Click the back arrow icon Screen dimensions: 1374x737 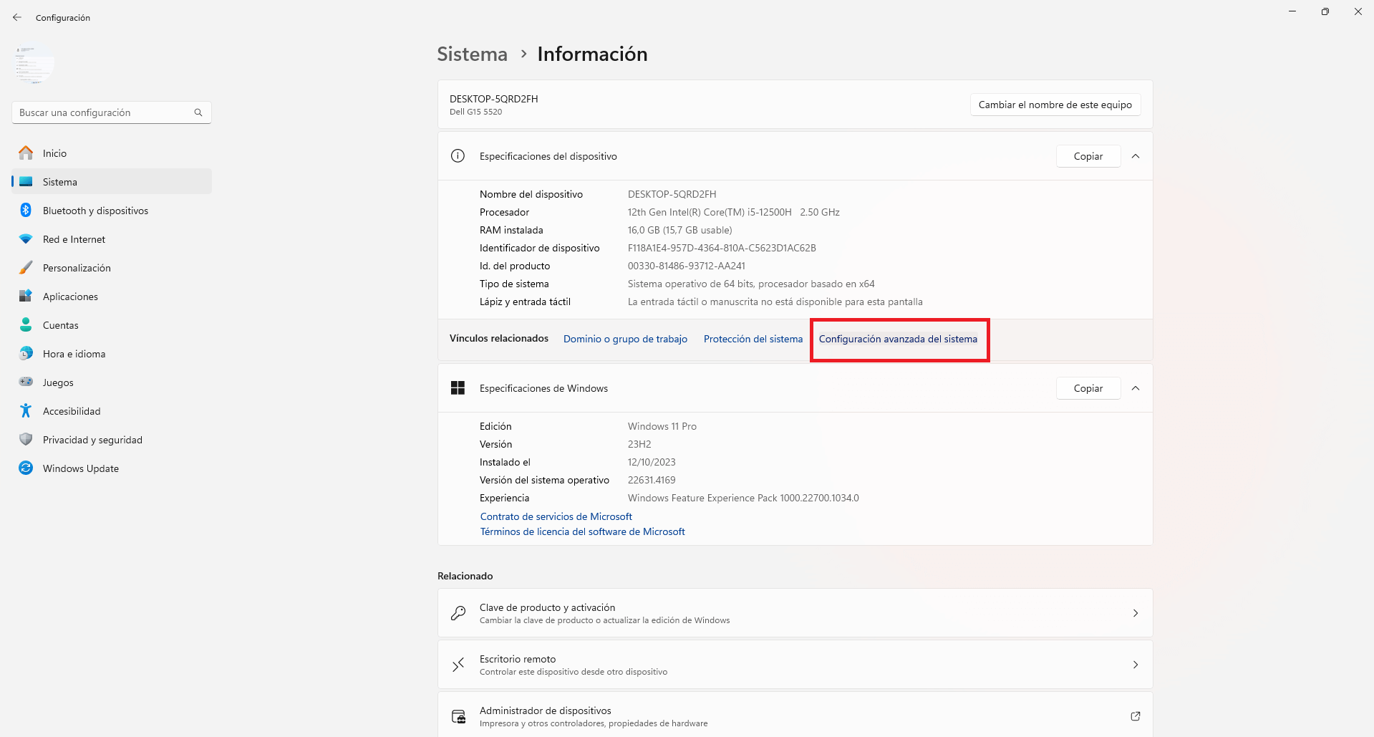point(17,17)
